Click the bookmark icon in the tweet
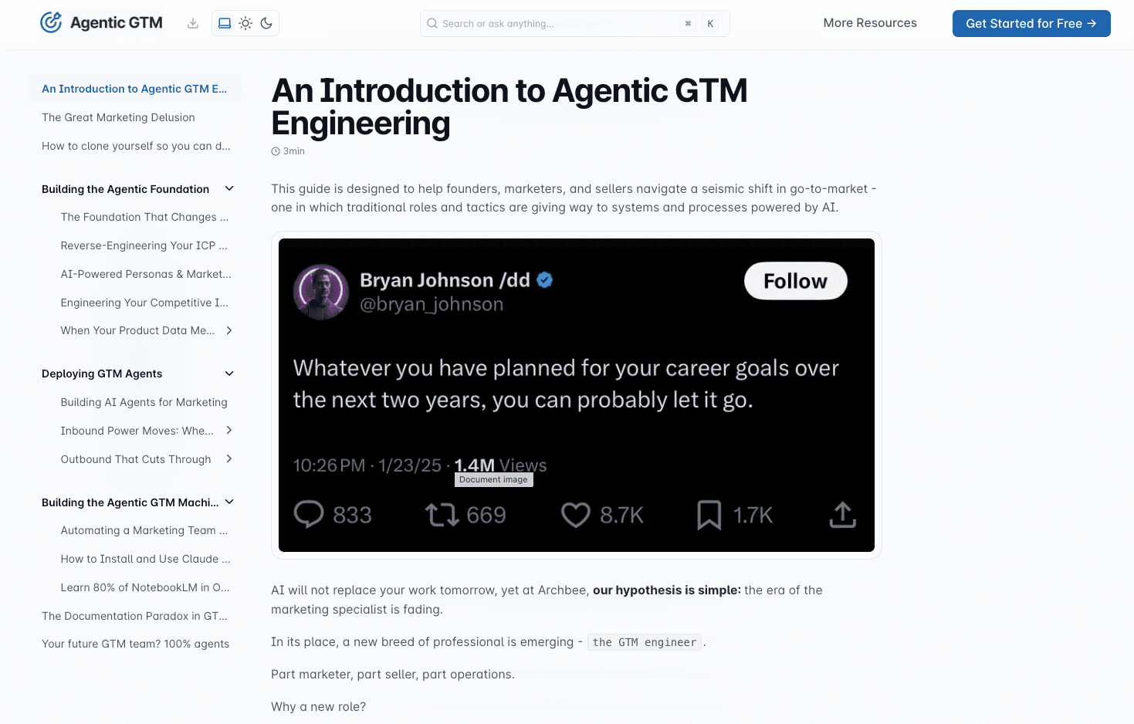 point(709,515)
